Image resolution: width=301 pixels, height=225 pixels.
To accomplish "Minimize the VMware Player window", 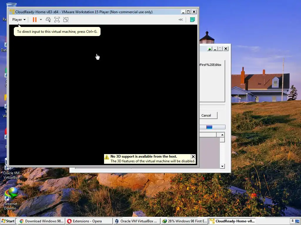I will coord(183,12).
